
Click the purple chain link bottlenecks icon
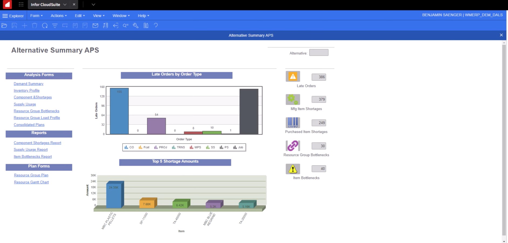tap(293, 146)
